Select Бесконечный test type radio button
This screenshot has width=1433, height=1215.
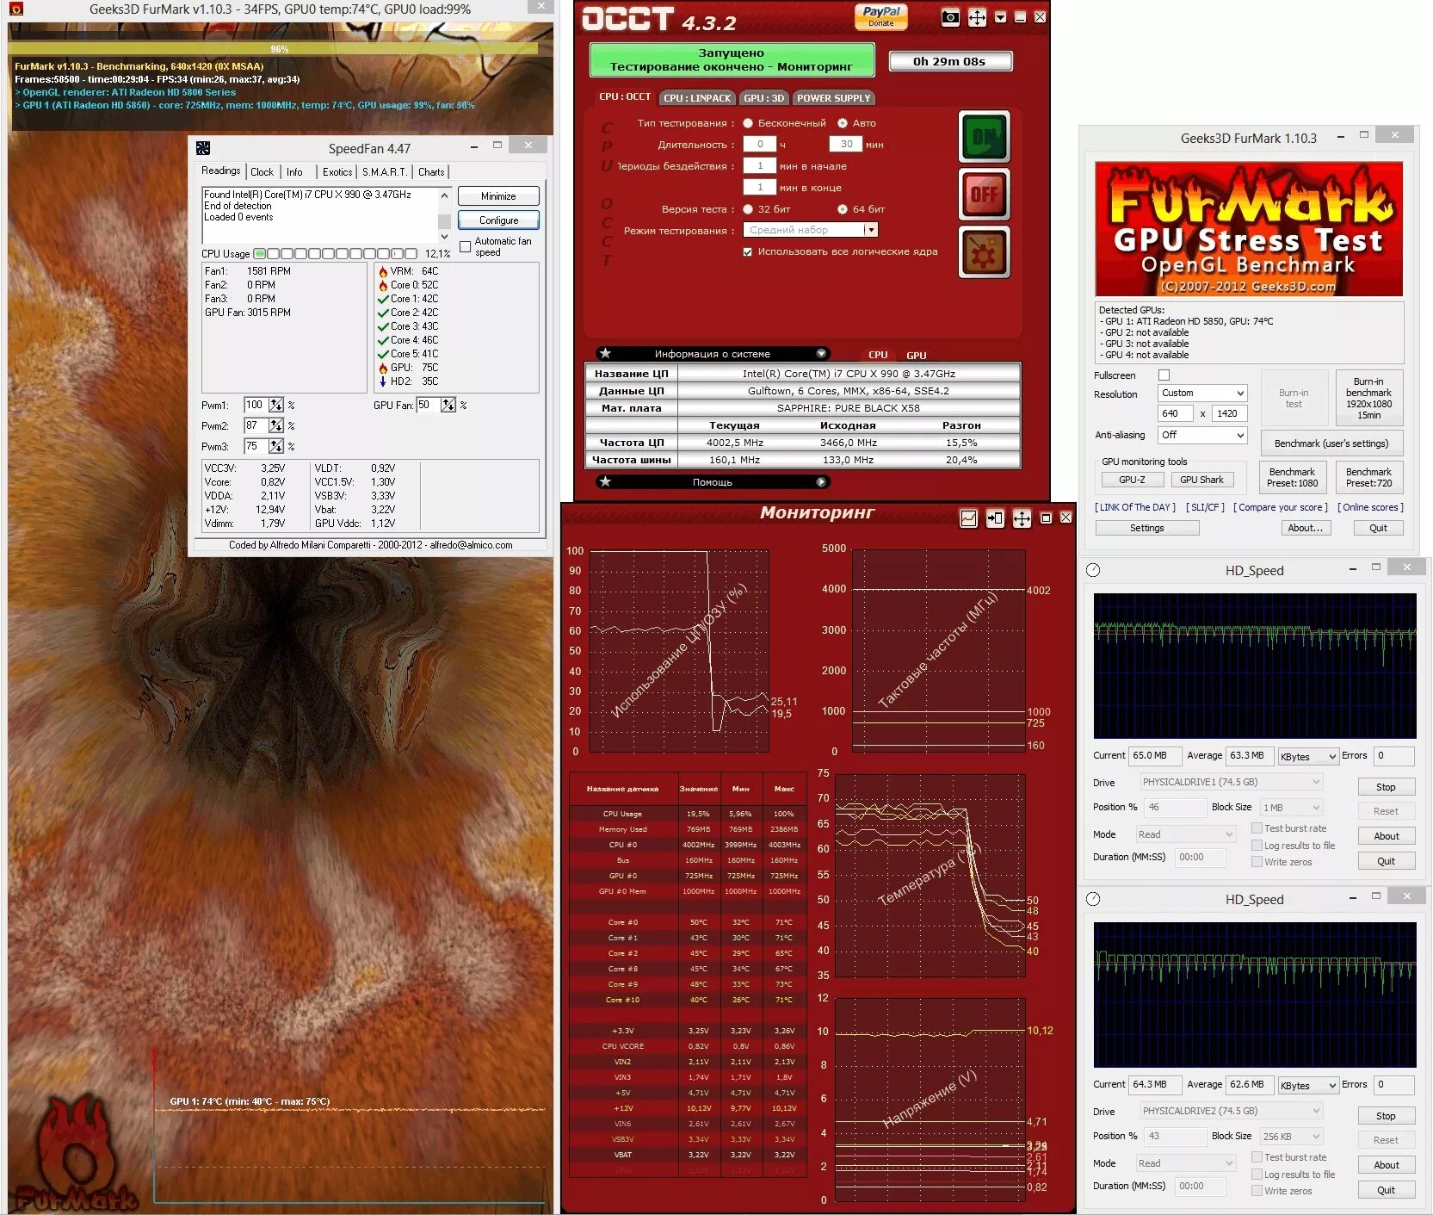click(748, 123)
